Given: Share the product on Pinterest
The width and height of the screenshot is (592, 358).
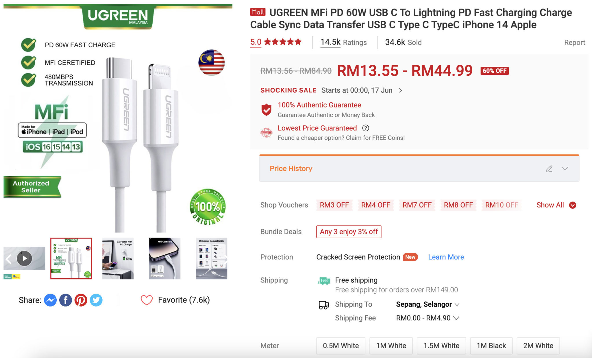Looking at the screenshot, I should [81, 300].
